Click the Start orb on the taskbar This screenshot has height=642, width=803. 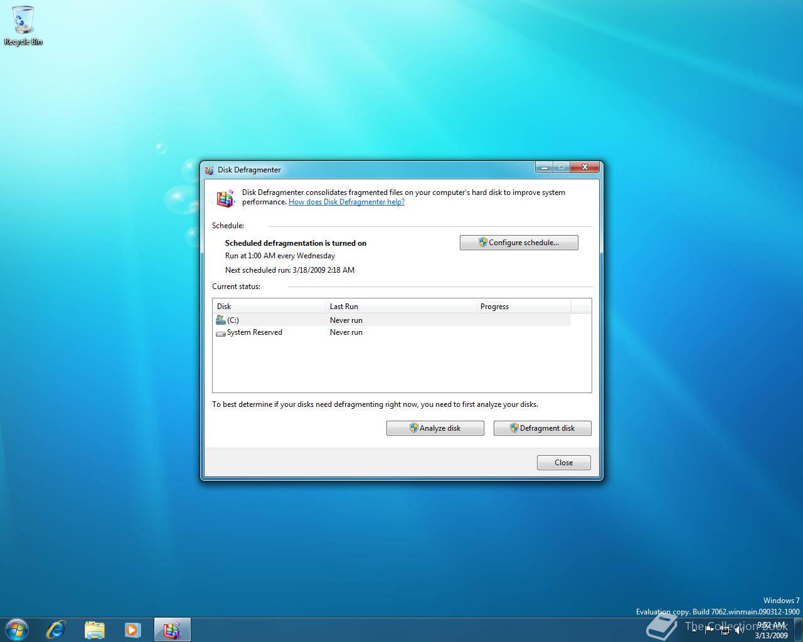pos(17,629)
